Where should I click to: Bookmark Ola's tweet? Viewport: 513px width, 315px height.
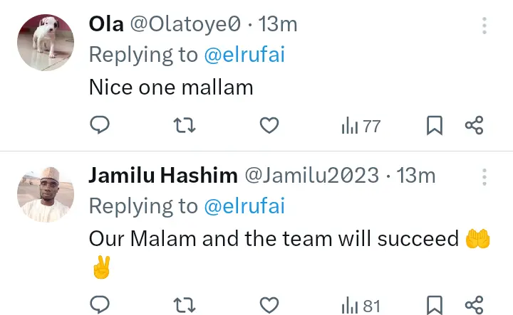435,126
